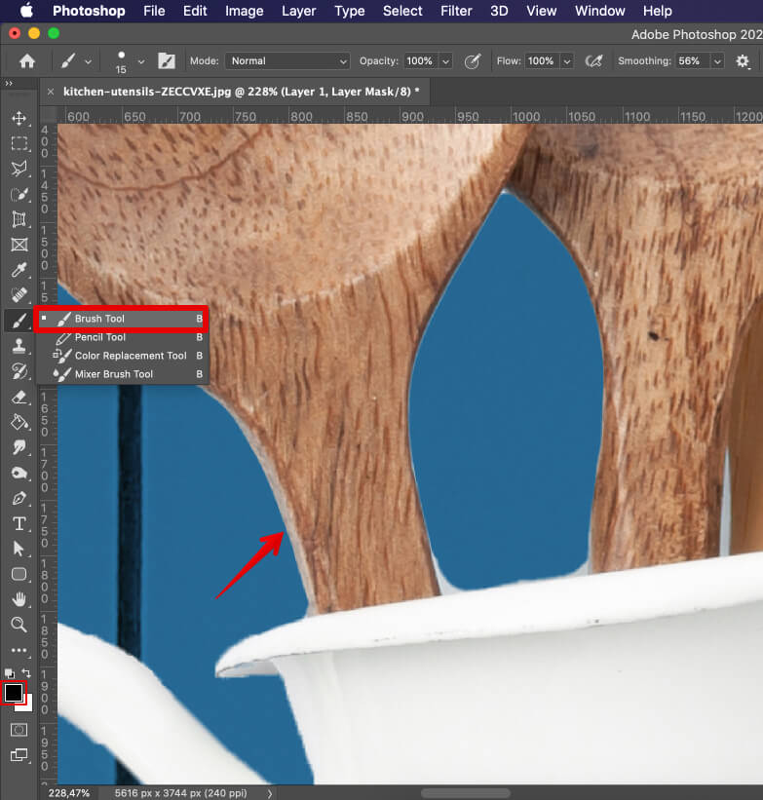This screenshot has height=800, width=763.
Task: Select the Rectangular Marquee tool
Action: [x=19, y=143]
